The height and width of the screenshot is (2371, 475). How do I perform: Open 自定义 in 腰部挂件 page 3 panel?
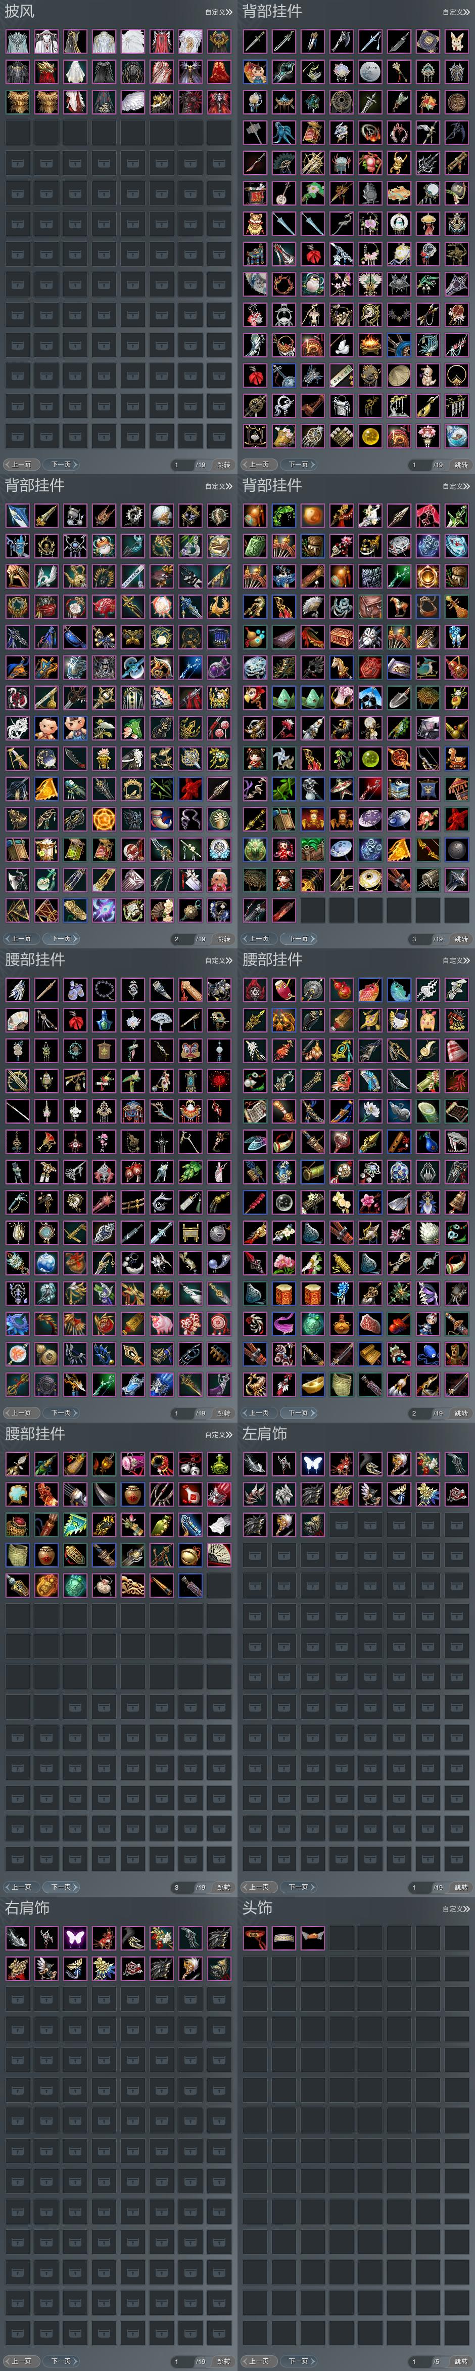coord(219,1434)
